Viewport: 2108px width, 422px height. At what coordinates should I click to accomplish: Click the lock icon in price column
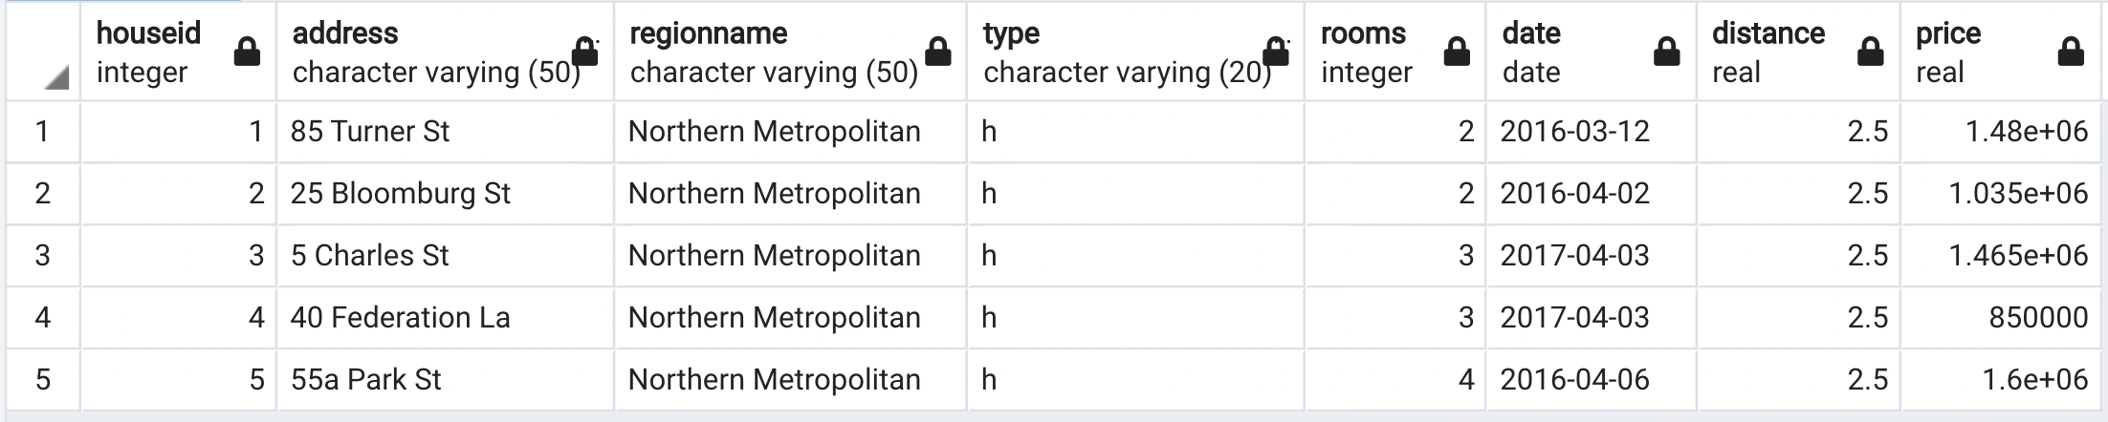pyautogui.click(x=2071, y=52)
